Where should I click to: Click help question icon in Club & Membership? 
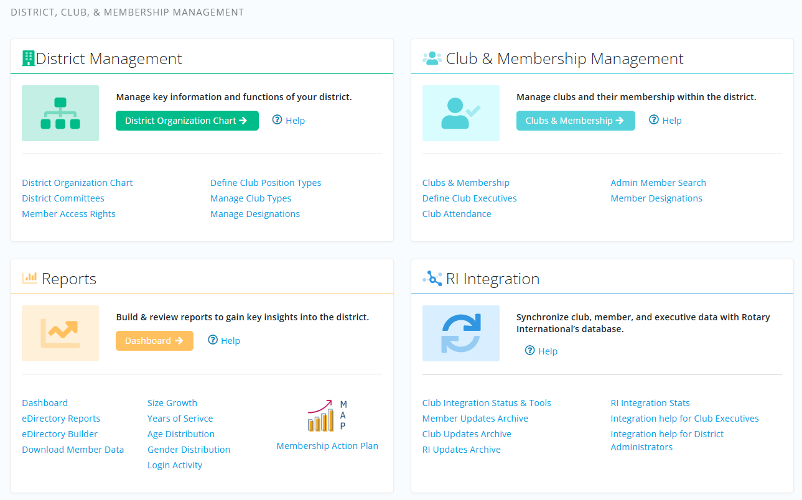[x=654, y=120]
